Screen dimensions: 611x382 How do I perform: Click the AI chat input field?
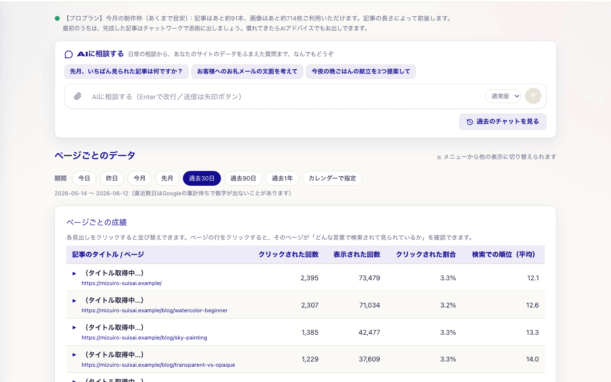[284, 96]
